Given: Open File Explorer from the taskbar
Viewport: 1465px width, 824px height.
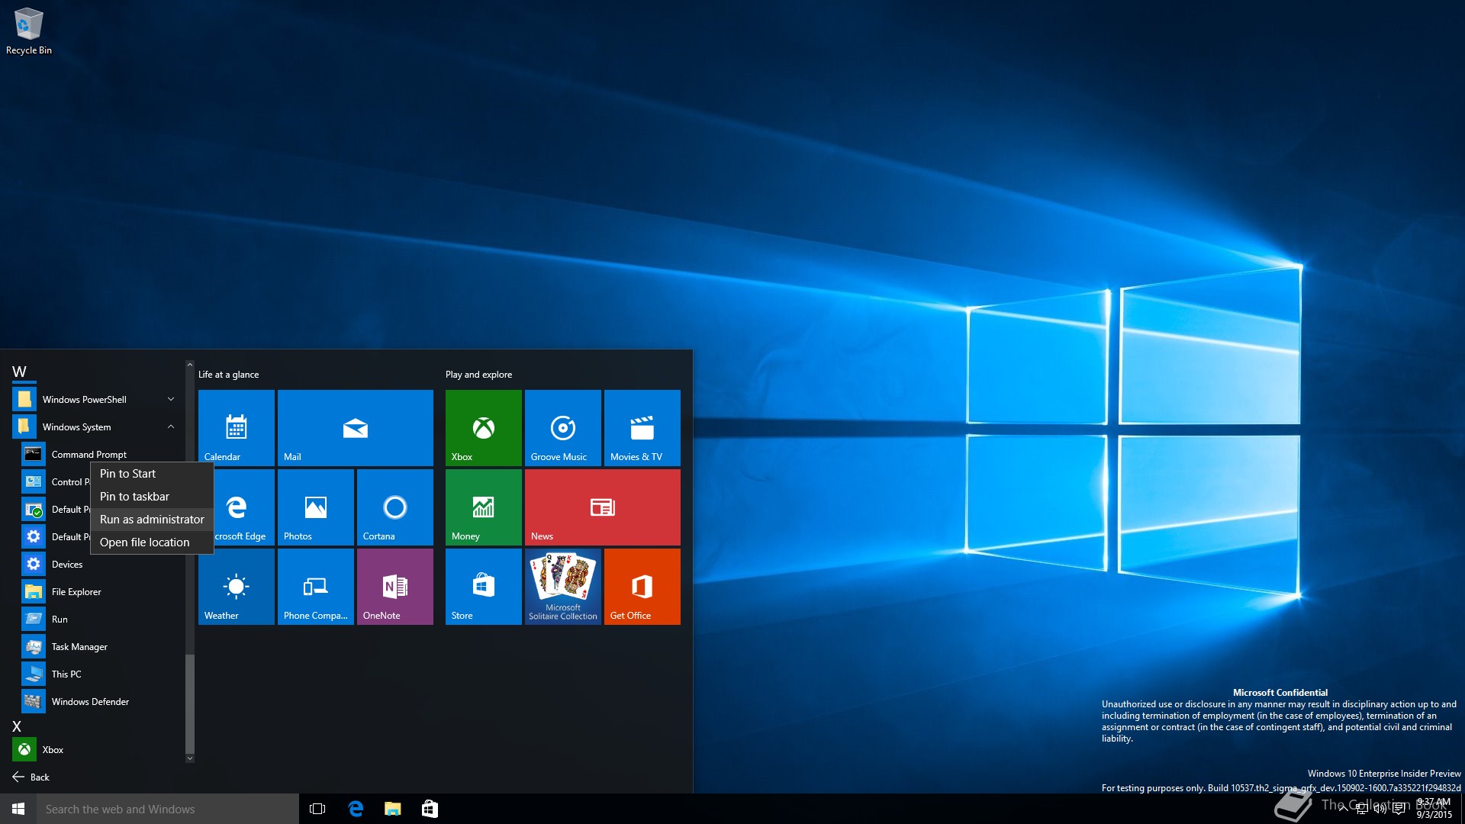Looking at the screenshot, I should pyautogui.click(x=393, y=809).
